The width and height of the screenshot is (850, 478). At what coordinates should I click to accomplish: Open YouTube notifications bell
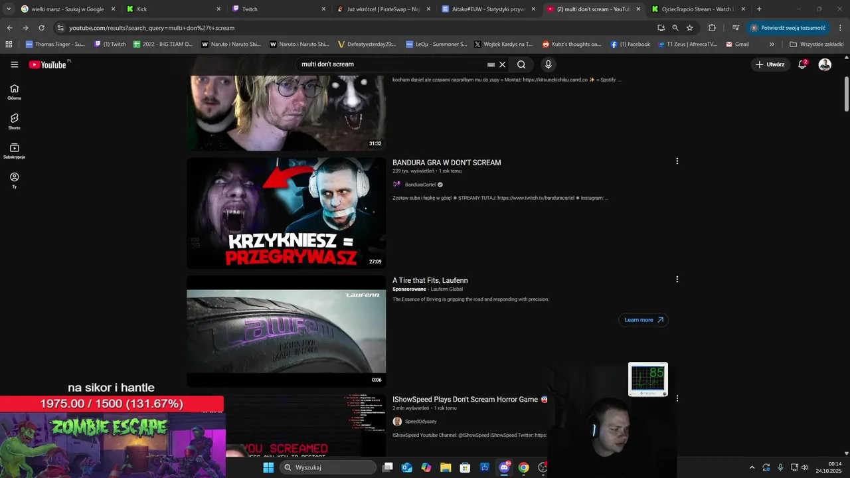[x=802, y=64]
